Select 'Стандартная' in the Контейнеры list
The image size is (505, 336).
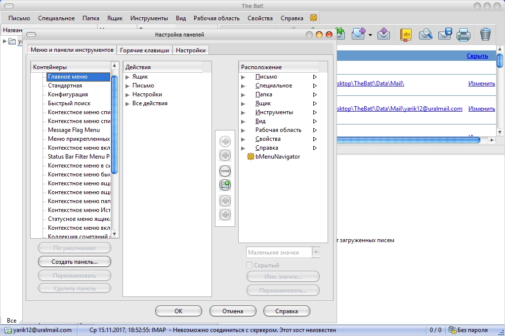(65, 85)
